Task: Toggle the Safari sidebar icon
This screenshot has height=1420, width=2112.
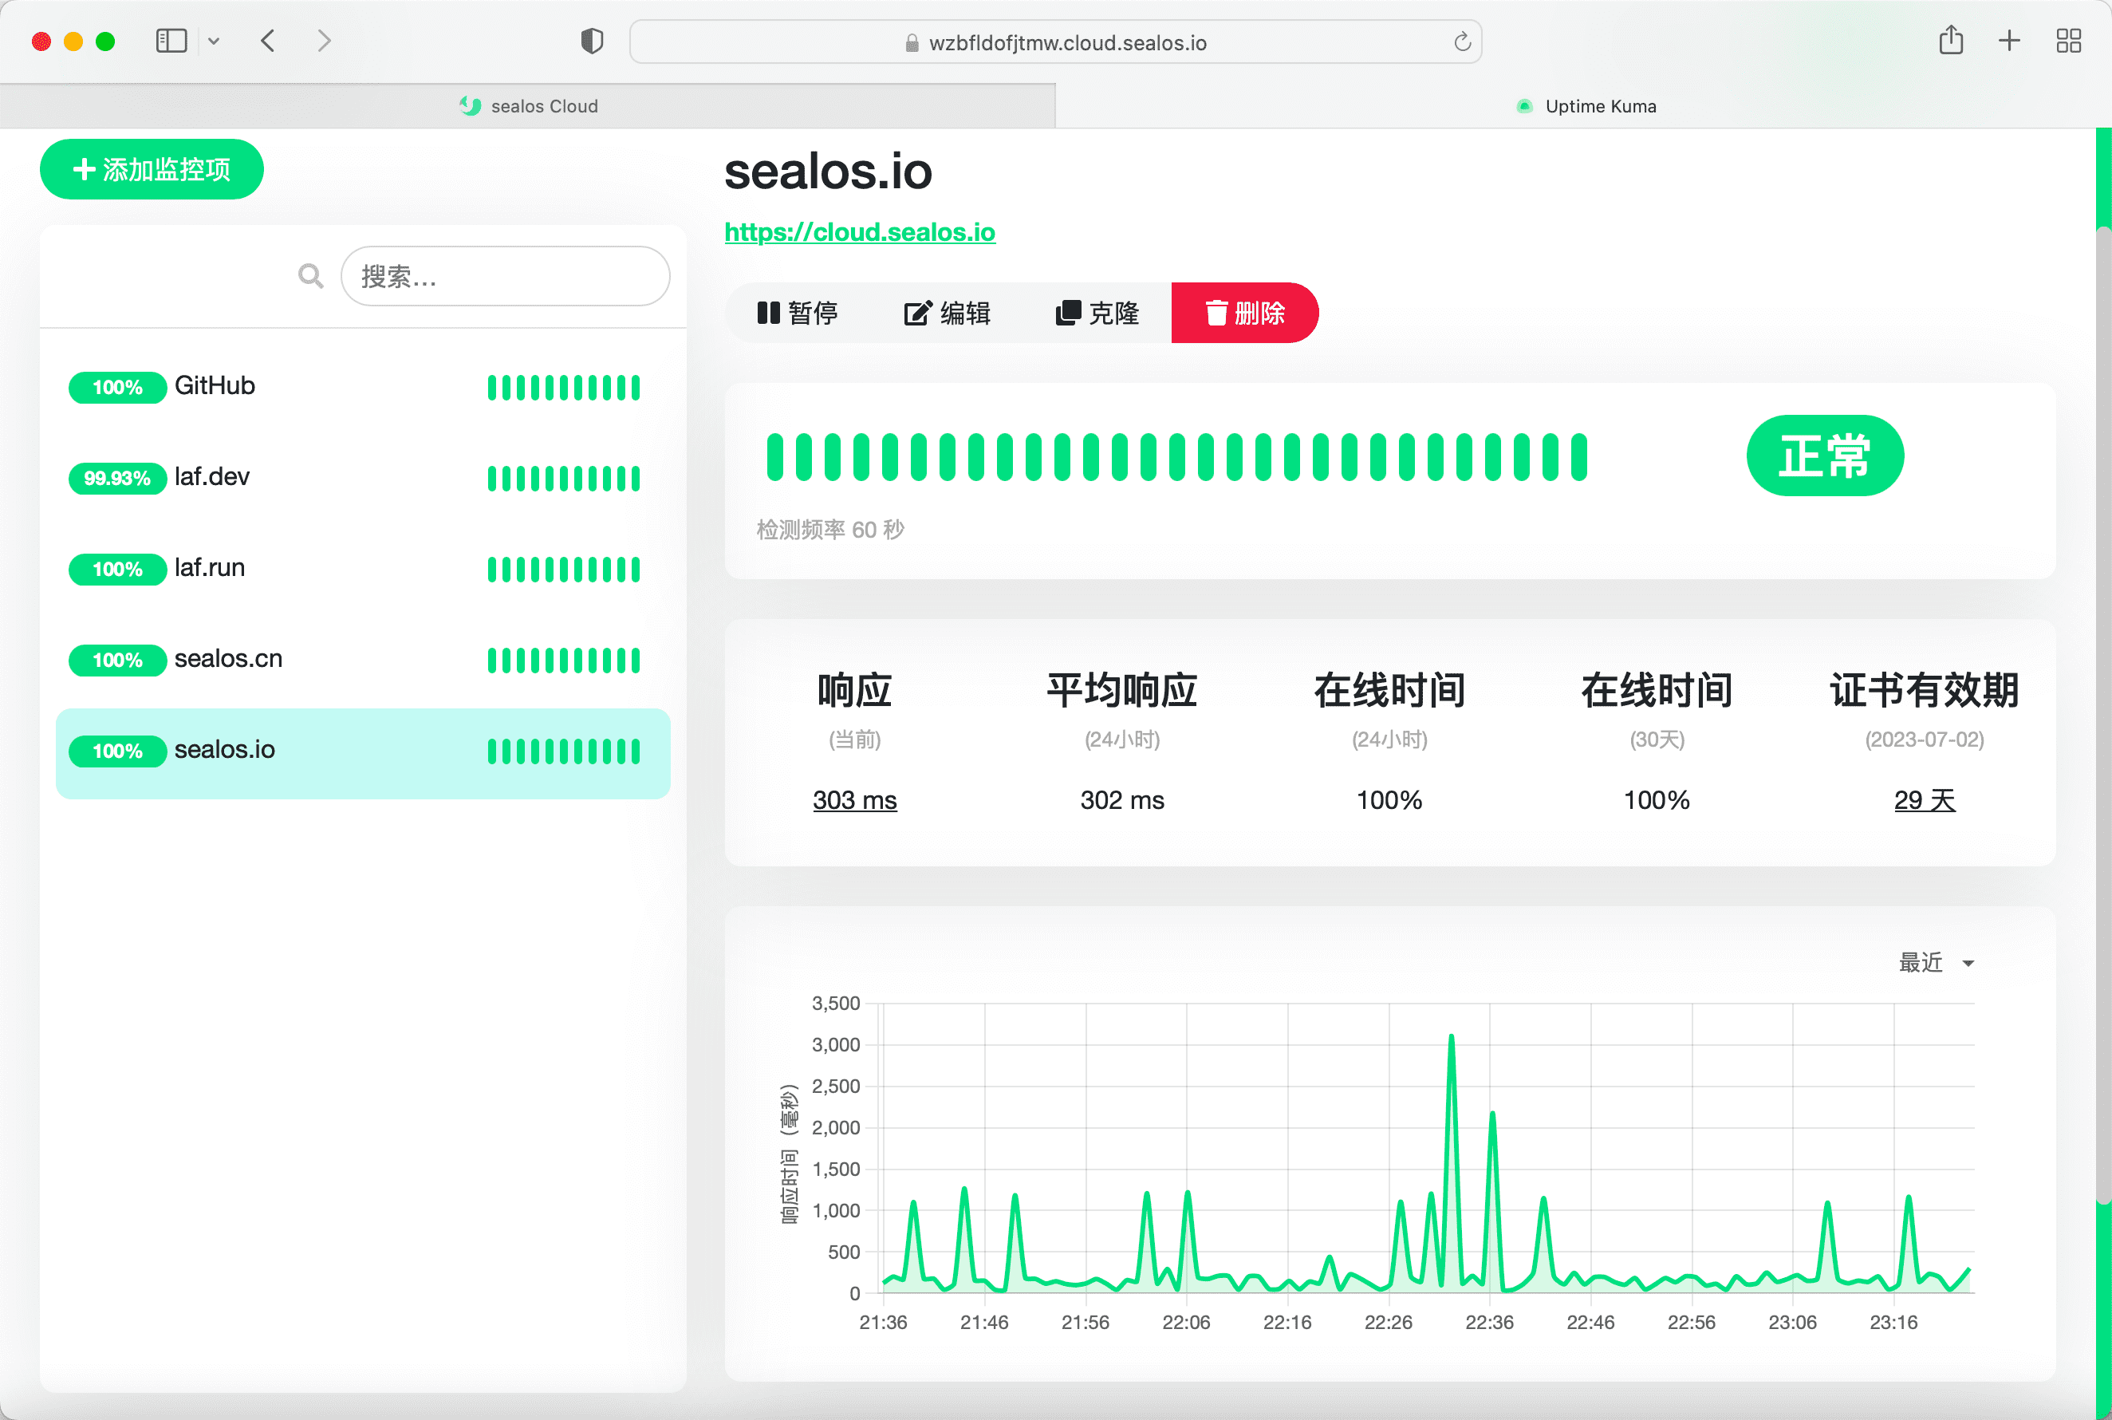Action: (171, 41)
